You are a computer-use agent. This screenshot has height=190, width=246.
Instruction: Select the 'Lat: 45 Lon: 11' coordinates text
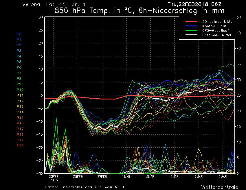(67, 4)
